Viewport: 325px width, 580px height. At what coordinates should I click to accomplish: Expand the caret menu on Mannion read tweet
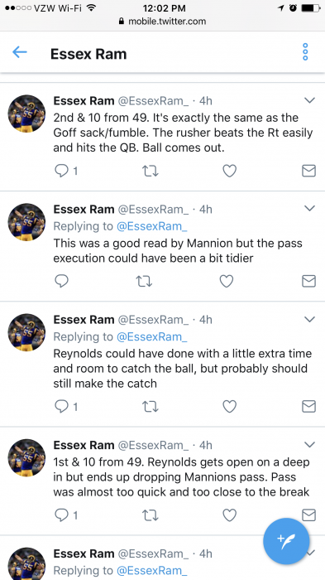(x=309, y=209)
